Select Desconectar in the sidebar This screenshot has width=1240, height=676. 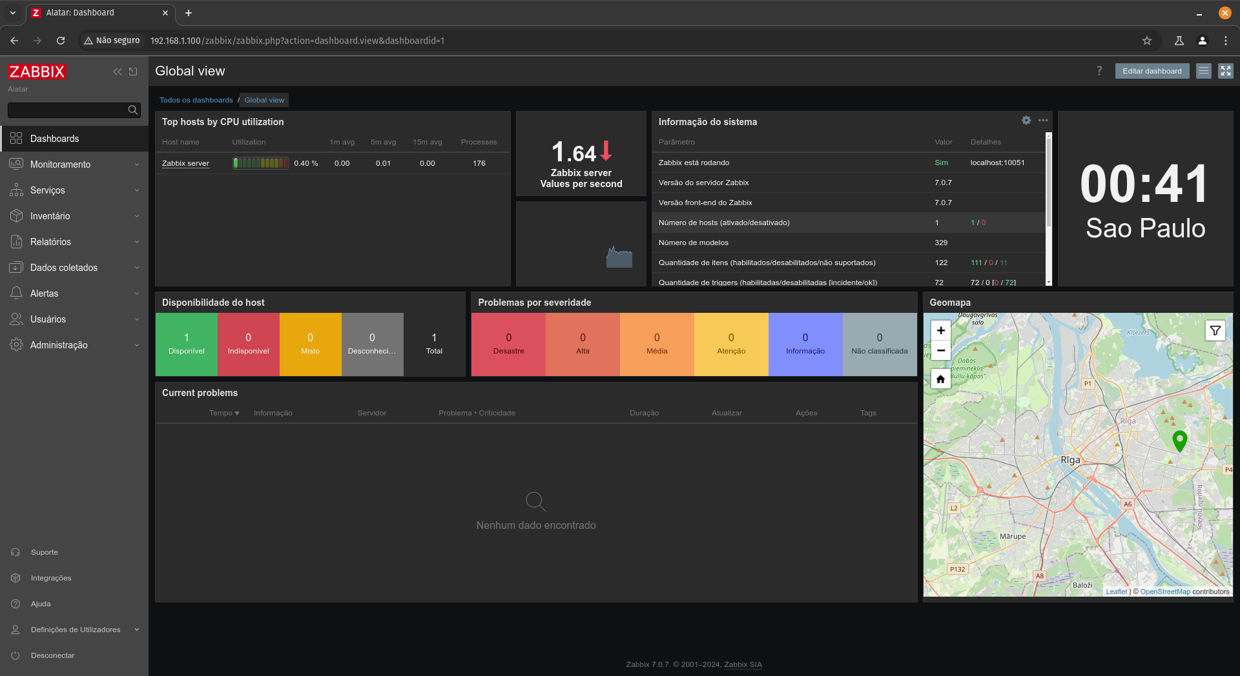[52, 655]
